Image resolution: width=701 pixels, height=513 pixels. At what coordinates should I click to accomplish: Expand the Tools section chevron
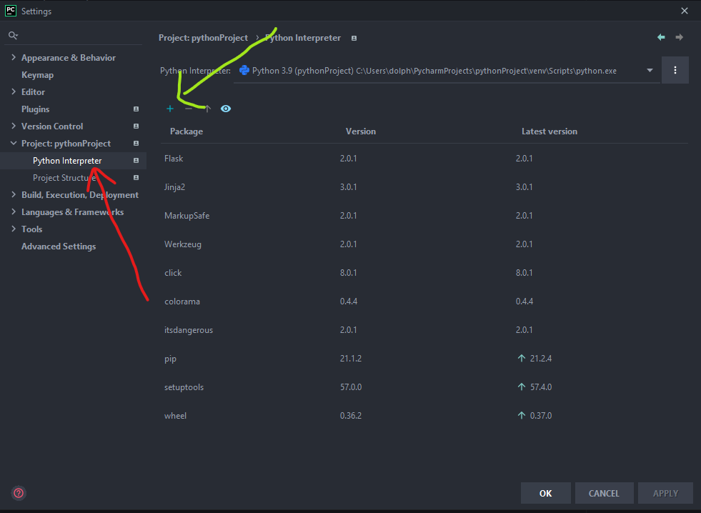pos(14,229)
